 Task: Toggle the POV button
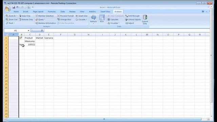pyautogui.click(x=102, y=19)
